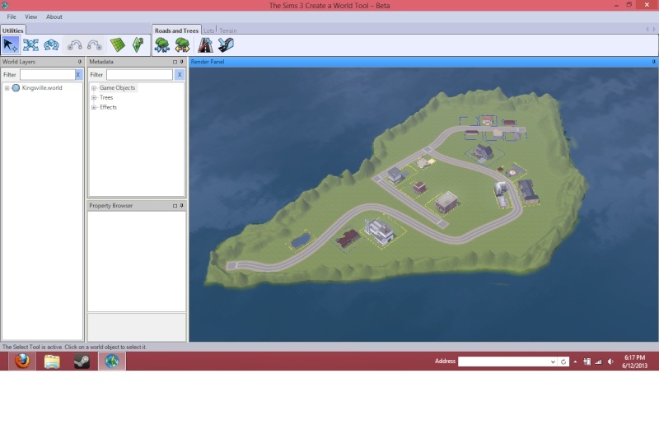Screen dimensions: 659x434
Task: Switch to the Lots tab
Action: click(209, 30)
